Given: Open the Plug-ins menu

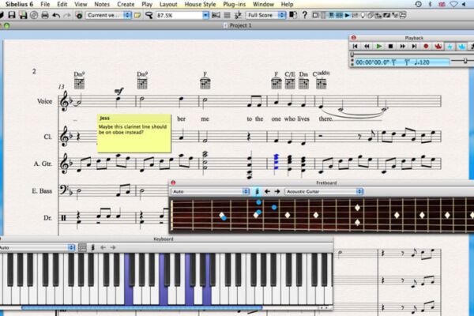Looking at the screenshot, I should pyautogui.click(x=235, y=4).
